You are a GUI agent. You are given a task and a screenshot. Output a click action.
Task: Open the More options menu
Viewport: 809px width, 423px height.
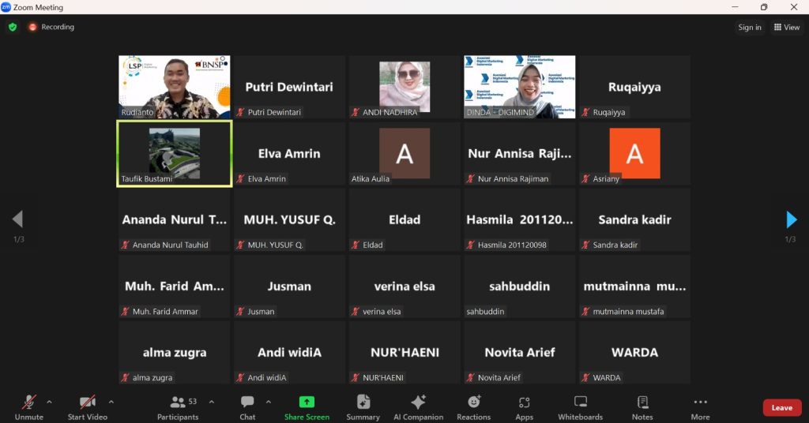click(x=700, y=406)
